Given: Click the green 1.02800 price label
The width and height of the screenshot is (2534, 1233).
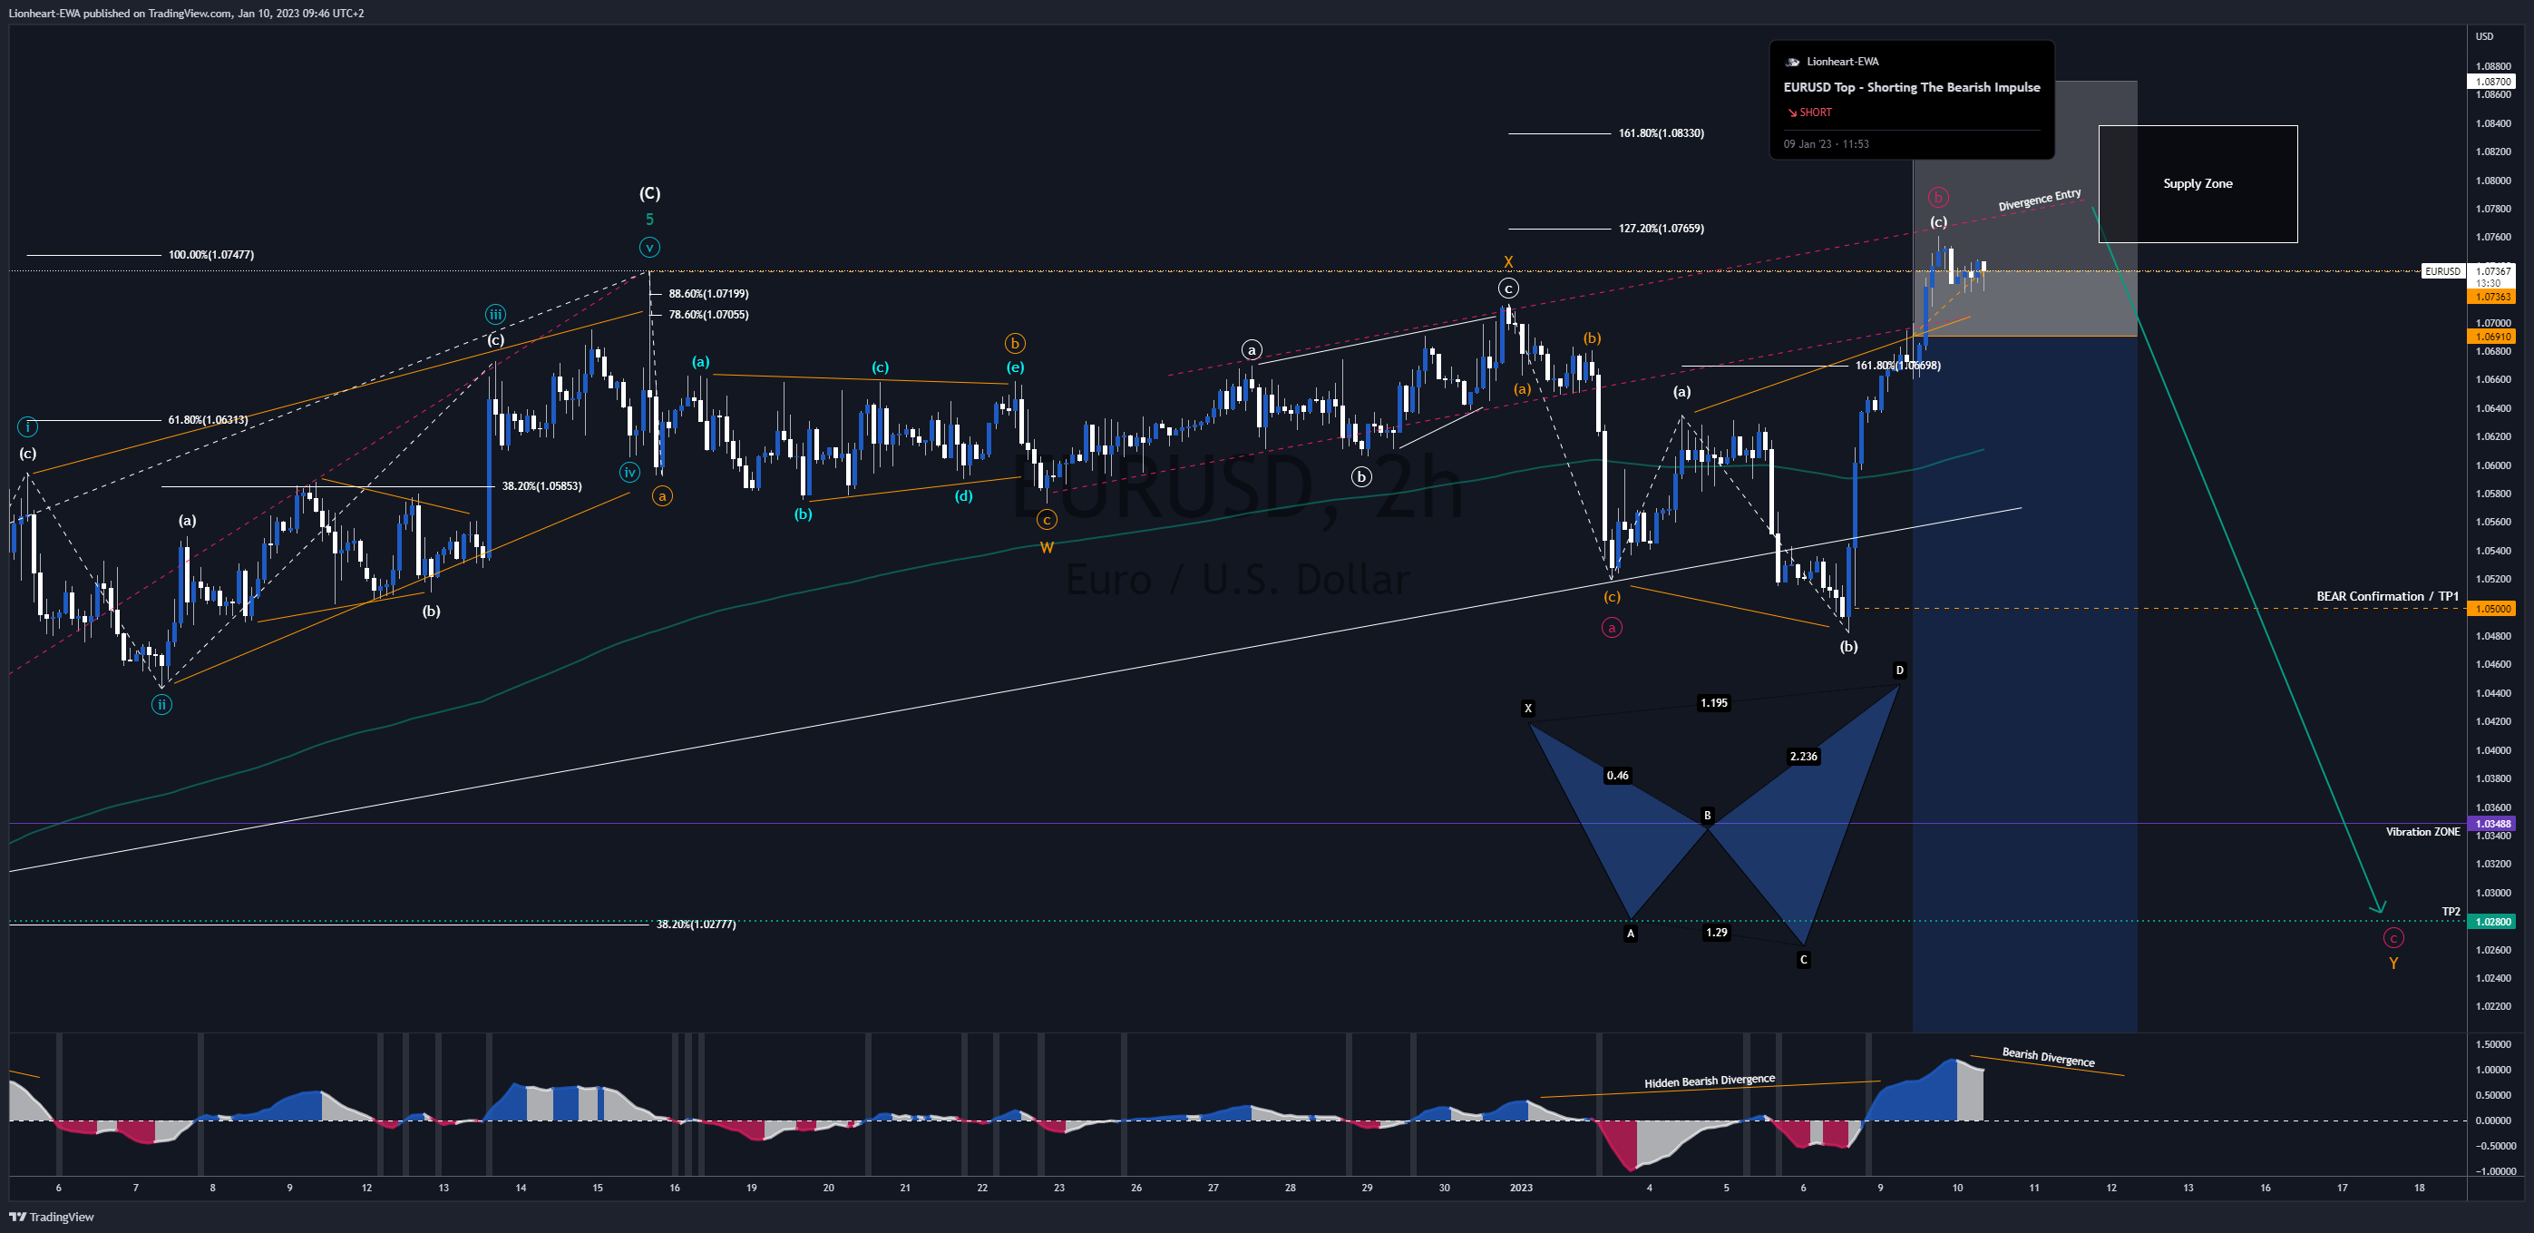Looking at the screenshot, I should tap(2492, 922).
